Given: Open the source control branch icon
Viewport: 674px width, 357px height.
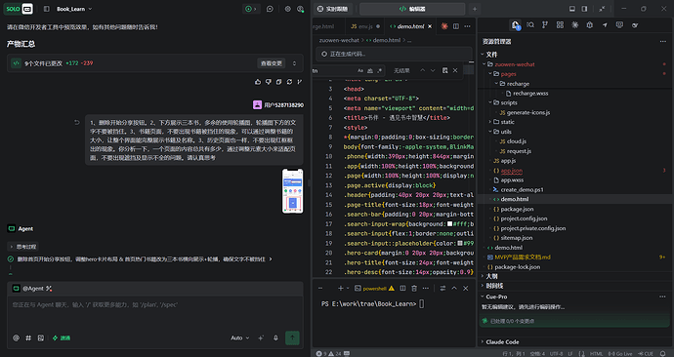Looking at the screenshot, I should click(545, 25).
